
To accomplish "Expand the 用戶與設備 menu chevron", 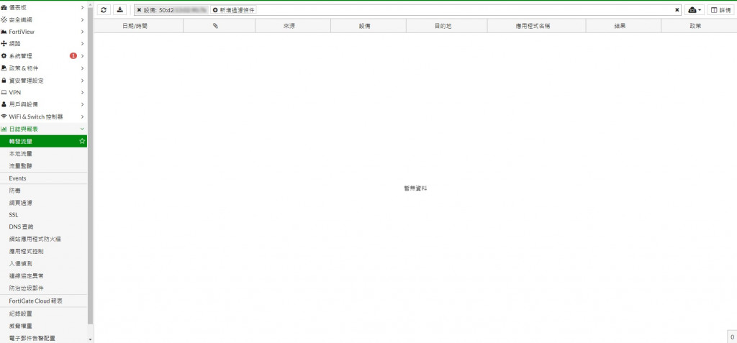I will (x=82, y=104).
